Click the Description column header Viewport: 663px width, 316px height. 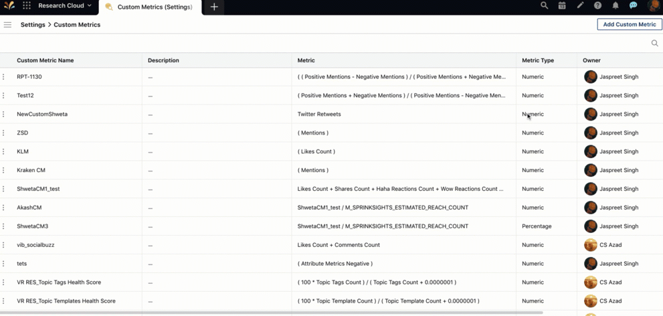click(x=163, y=60)
